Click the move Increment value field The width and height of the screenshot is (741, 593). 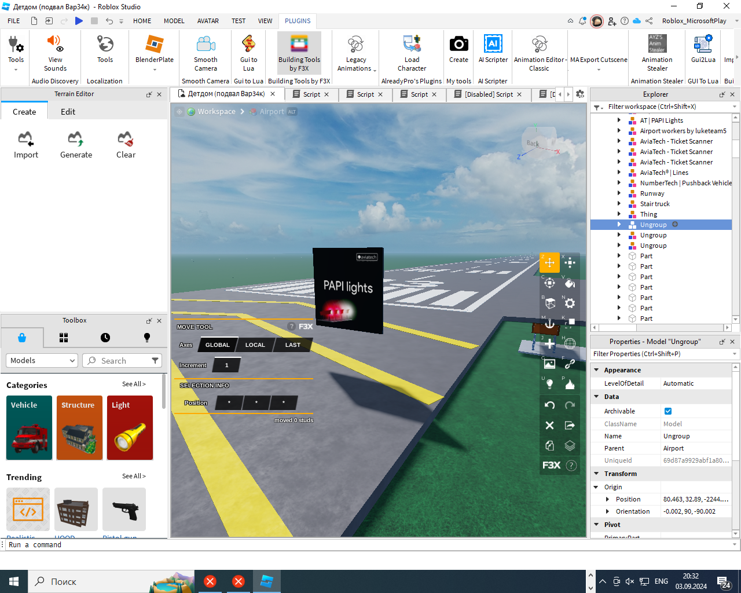226,365
